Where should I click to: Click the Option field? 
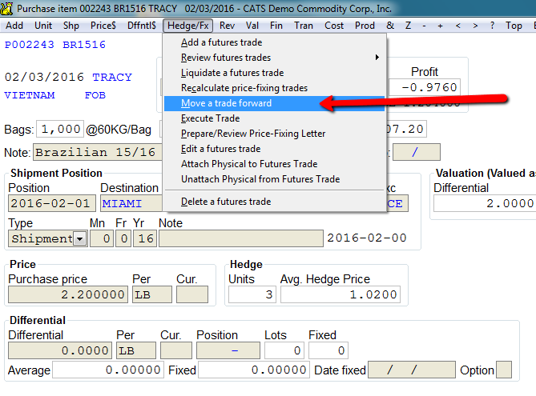click(504, 370)
